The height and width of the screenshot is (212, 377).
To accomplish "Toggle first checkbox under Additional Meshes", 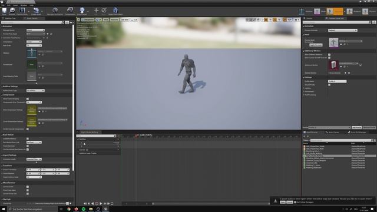I will click(x=329, y=55).
